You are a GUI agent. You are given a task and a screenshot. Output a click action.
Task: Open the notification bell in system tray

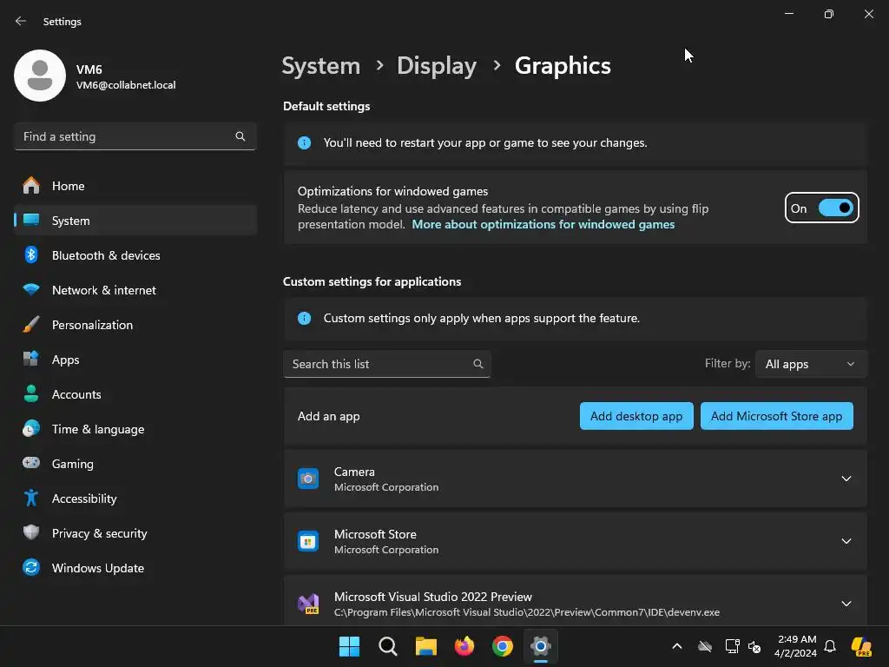830,646
